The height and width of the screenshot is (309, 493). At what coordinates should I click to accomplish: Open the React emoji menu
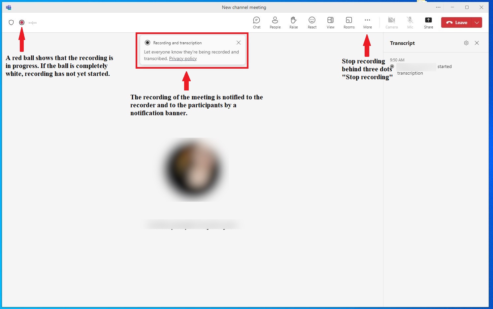coord(312,22)
